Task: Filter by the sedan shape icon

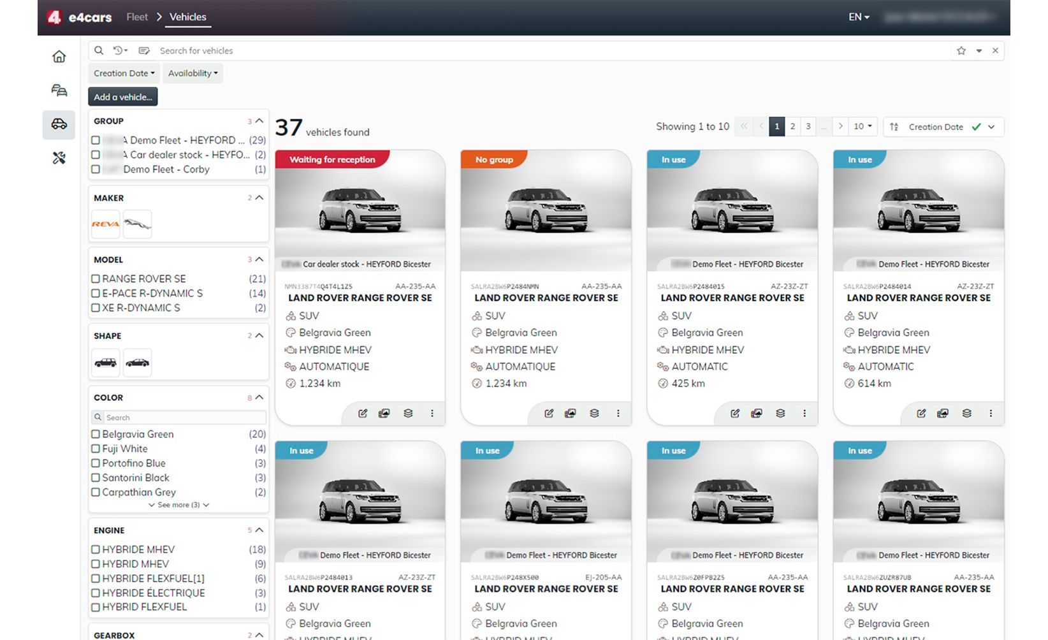Action: (137, 362)
